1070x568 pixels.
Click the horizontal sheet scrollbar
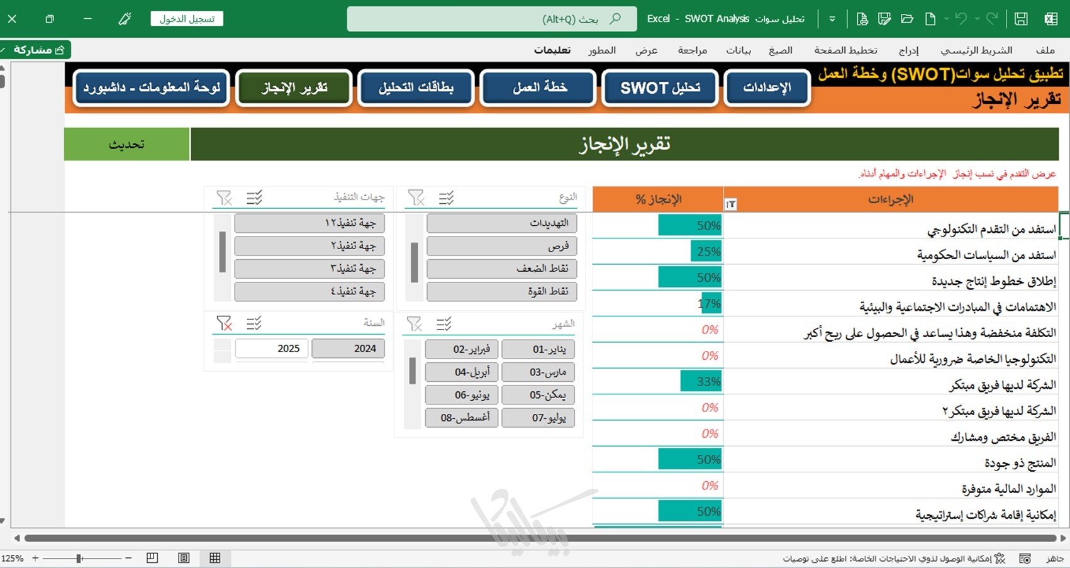[540, 538]
